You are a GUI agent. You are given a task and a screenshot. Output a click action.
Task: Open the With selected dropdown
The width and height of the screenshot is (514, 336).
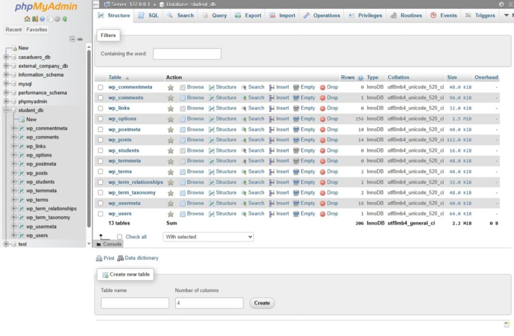coord(208,237)
